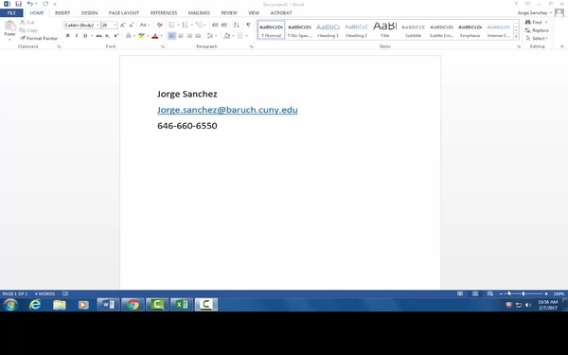Click the Sort icon in Paragraph group
The image size is (568, 355).
point(236,25)
